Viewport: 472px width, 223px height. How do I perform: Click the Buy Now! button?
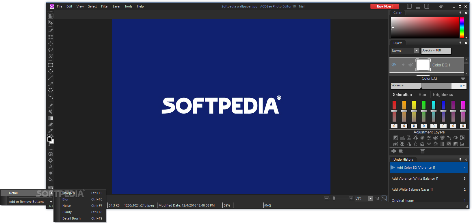point(385,6)
